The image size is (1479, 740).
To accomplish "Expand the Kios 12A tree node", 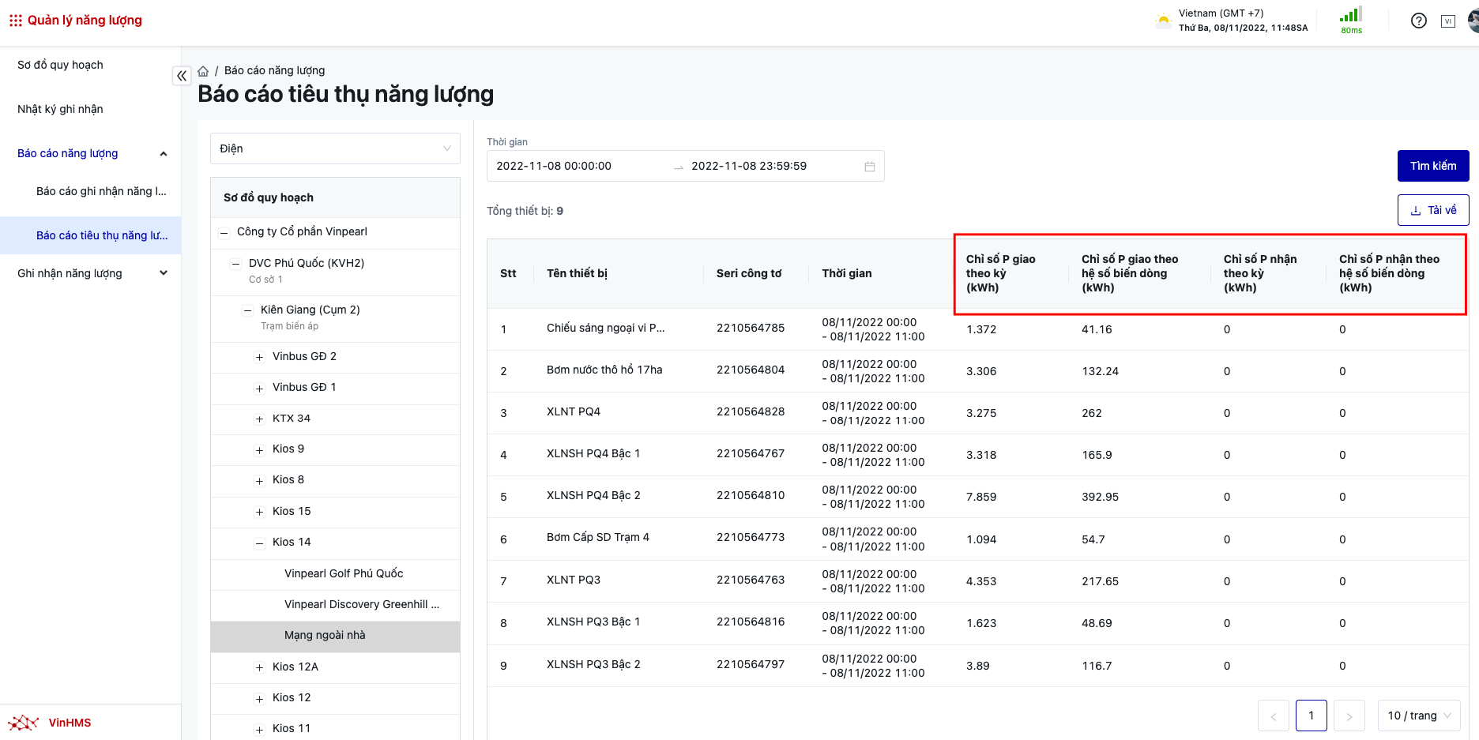I will click(x=259, y=668).
